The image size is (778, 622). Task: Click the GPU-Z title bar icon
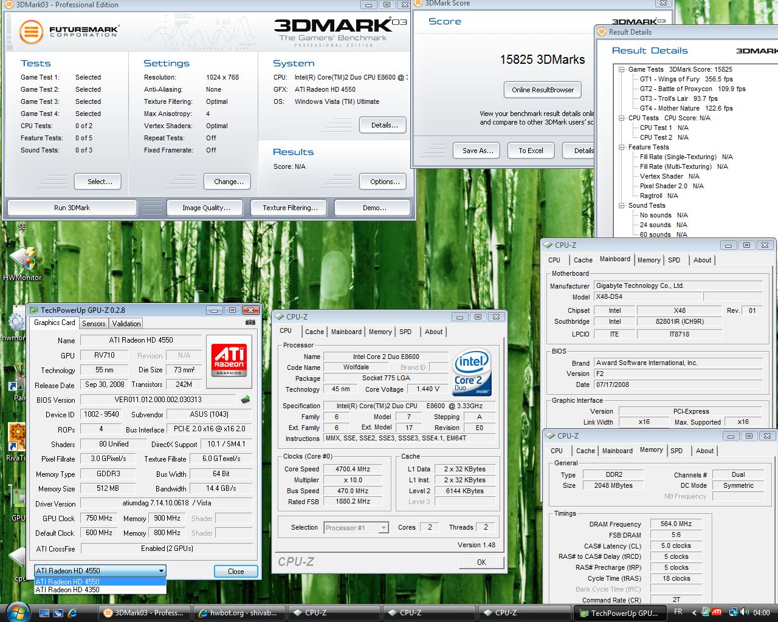pyautogui.click(x=34, y=310)
